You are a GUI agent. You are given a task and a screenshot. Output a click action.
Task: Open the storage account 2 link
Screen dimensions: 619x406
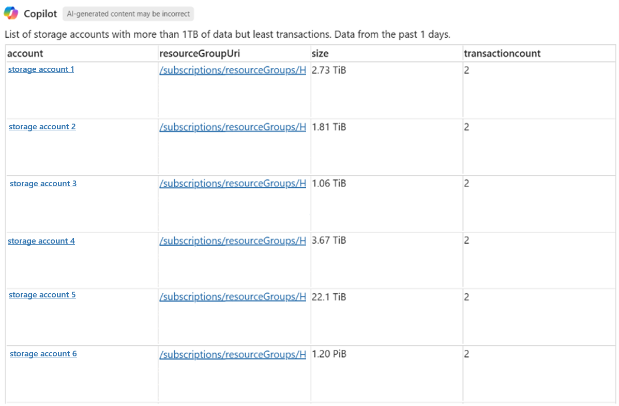[42, 127]
